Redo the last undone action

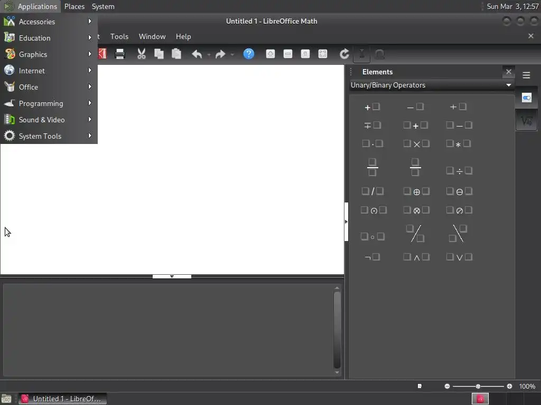(220, 54)
